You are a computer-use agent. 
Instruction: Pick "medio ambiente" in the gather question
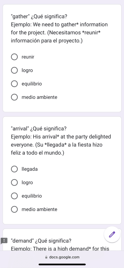[15, 97]
